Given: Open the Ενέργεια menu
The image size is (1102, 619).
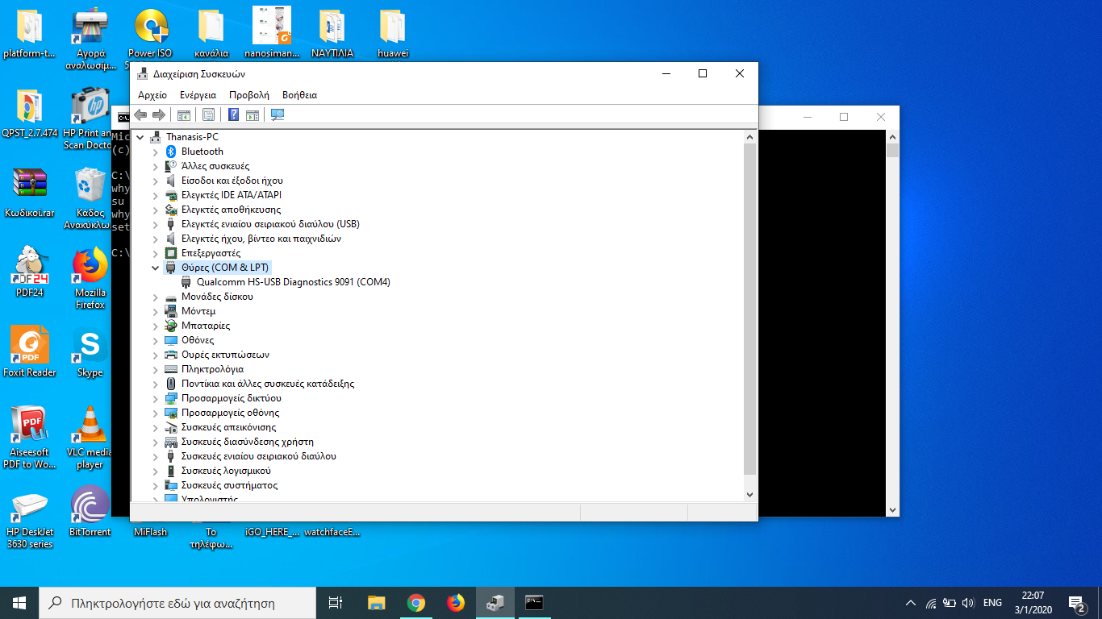Looking at the screenshot, I should click(198, 95).
